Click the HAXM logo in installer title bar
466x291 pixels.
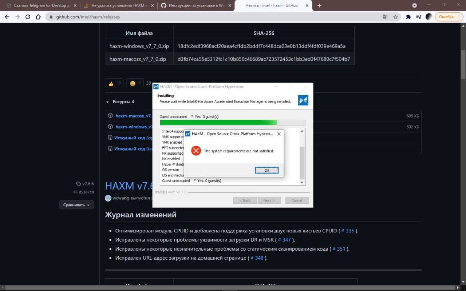[156, 87]
